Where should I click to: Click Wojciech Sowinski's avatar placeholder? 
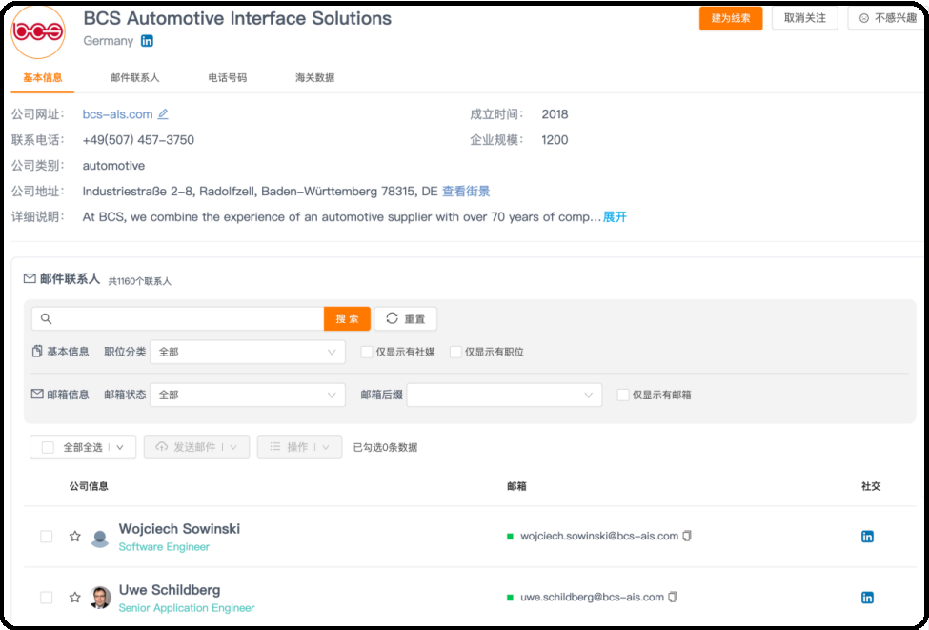tap(100, 539)
